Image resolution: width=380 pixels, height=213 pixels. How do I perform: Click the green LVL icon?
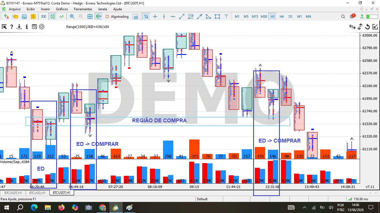(362, 16)
